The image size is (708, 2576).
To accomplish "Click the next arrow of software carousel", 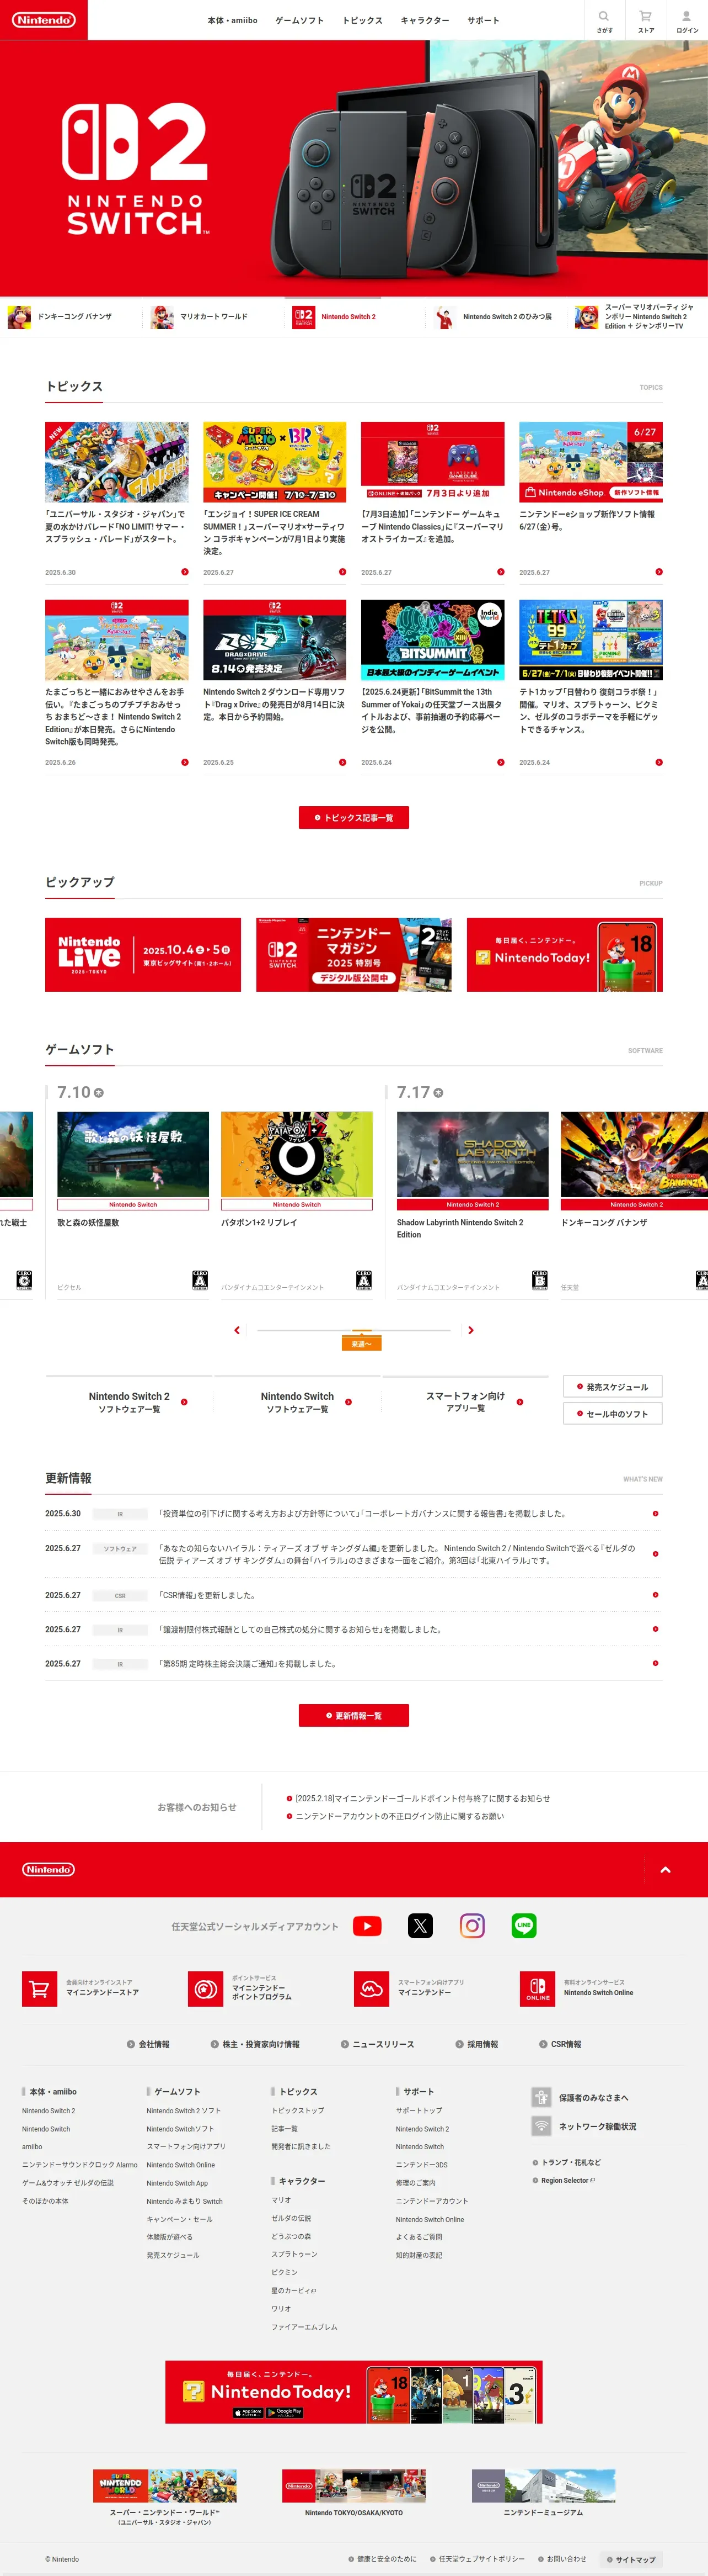I will point(471,1330).
